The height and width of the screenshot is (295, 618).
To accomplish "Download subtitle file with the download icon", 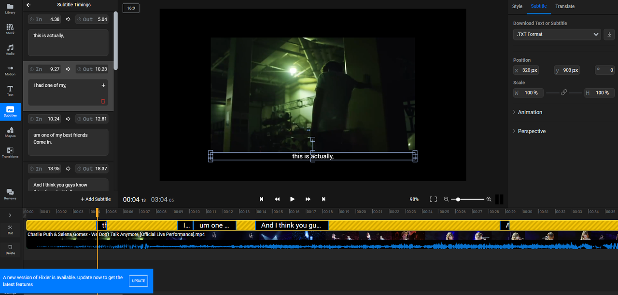I will pyautogui.click(x=609, y=34).
